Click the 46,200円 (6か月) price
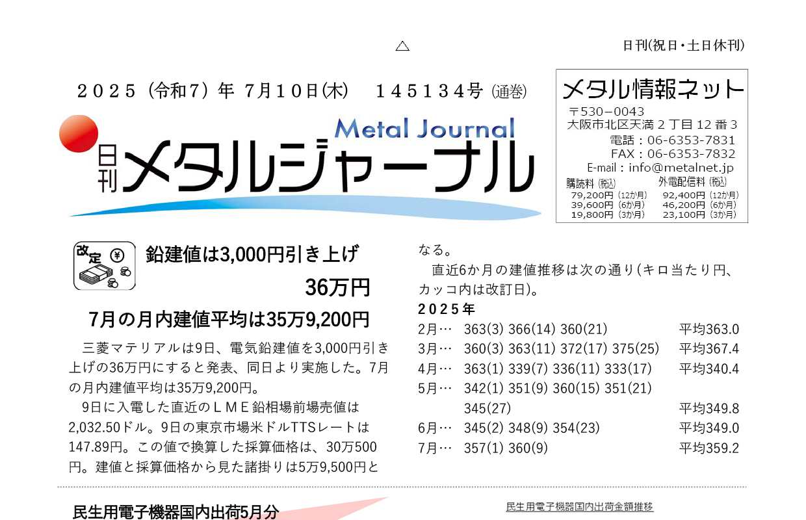 (x=699, y=205)
